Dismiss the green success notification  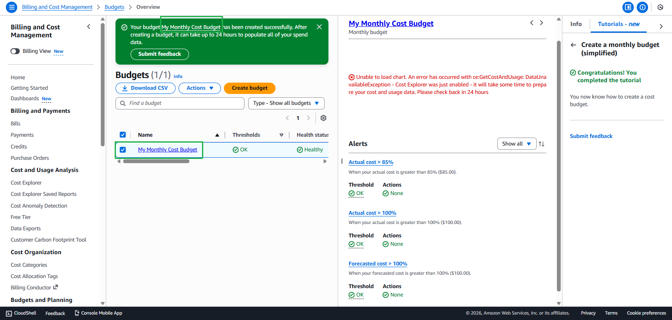coord(319,27)
